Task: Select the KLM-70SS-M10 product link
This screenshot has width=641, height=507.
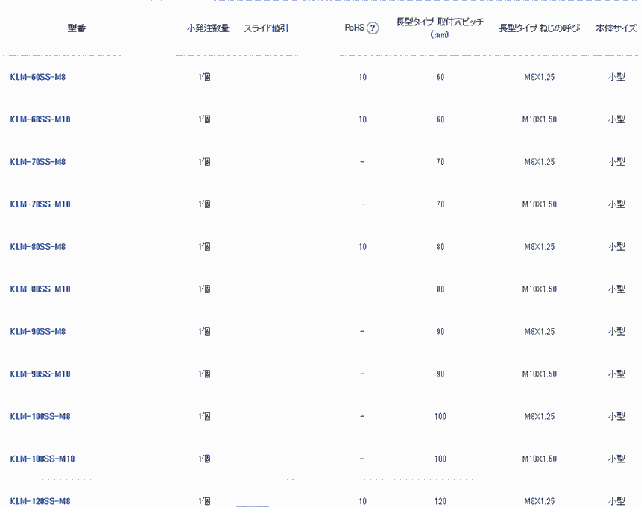Action: point(40,204)
